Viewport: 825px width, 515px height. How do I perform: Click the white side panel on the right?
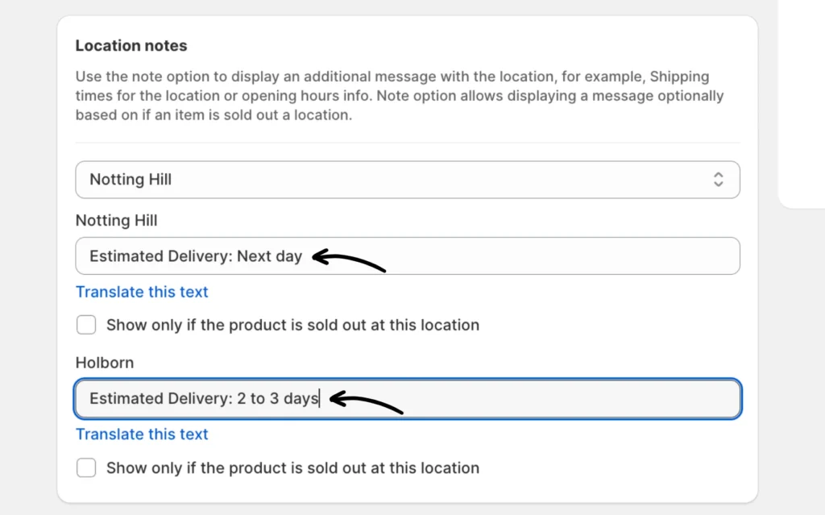pyautogui.click(x=802, y=105)
